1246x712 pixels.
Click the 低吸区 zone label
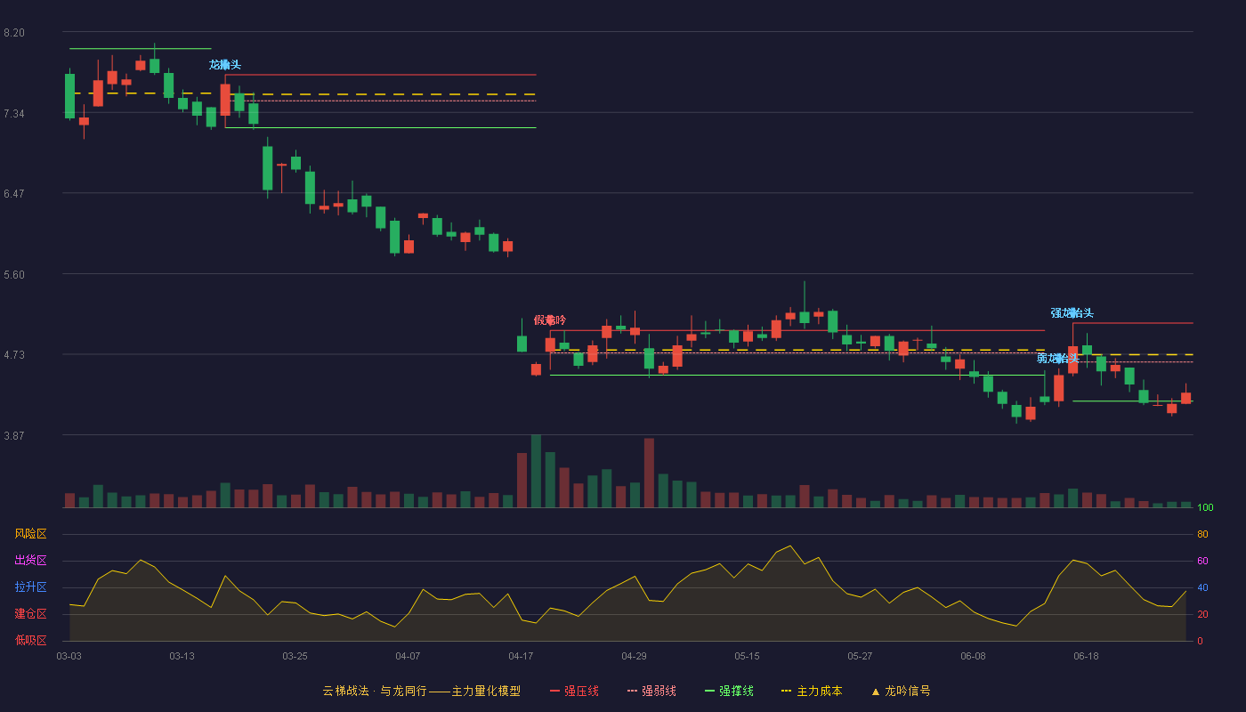tap(30, 640)
